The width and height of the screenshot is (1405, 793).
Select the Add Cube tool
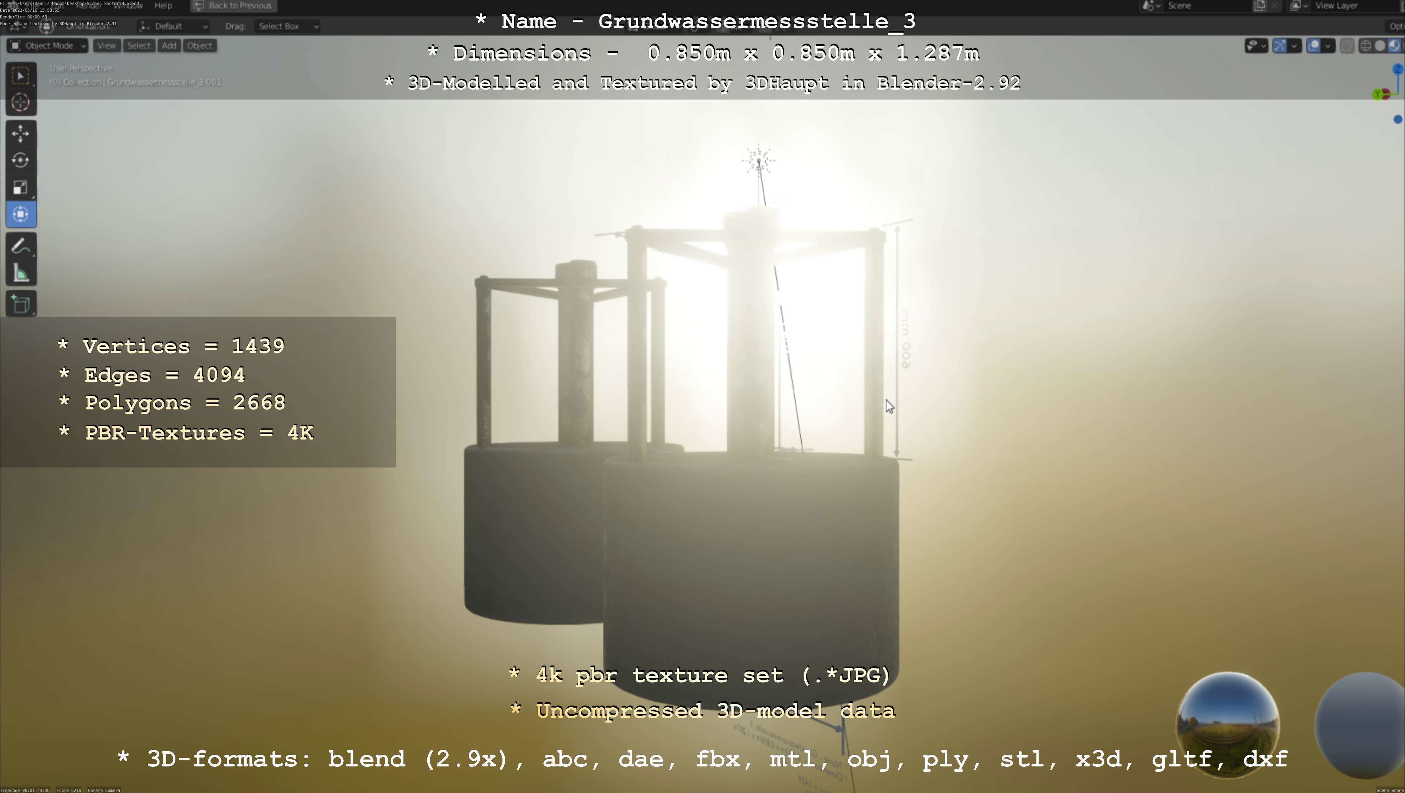(x=21, y=304)
